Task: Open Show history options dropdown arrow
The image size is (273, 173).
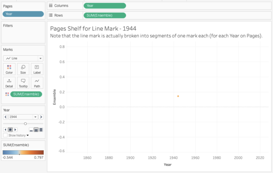Action: (x=28, y=136)
